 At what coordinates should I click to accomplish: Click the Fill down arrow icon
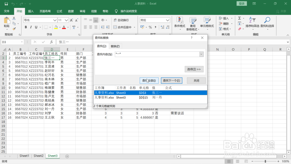[x=239, y=24]
